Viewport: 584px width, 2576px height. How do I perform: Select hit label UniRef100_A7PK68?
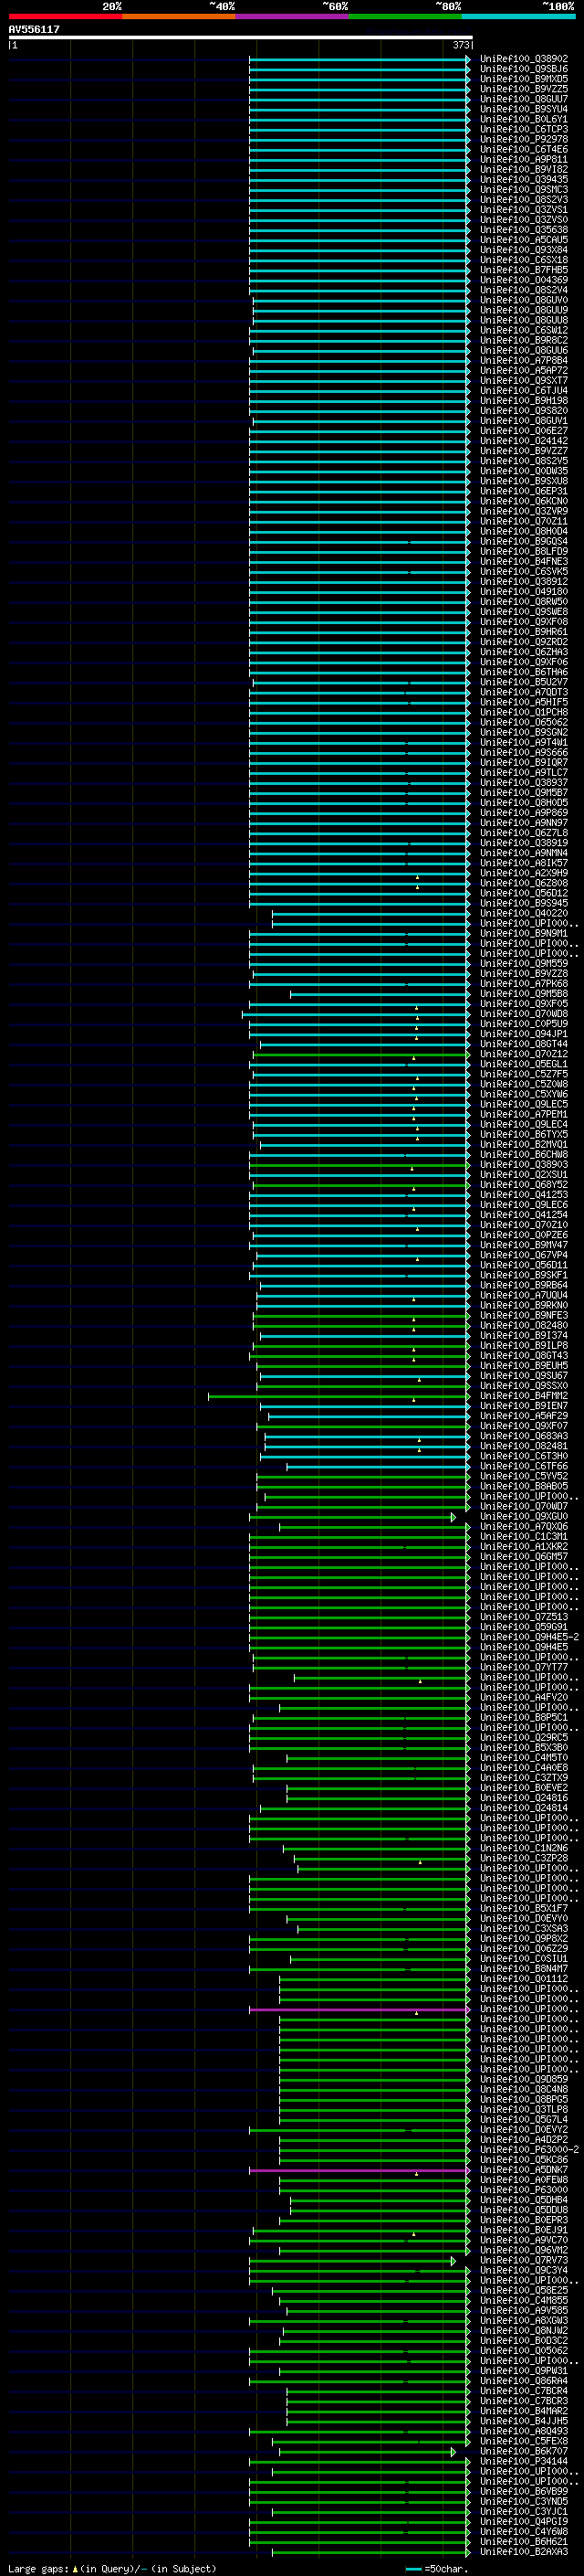tap(523, 983)
